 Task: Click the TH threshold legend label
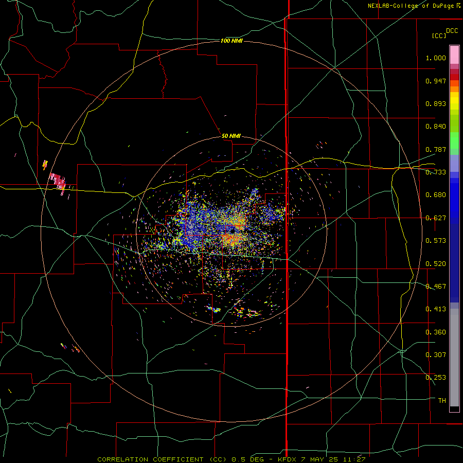tap(442, 401)
